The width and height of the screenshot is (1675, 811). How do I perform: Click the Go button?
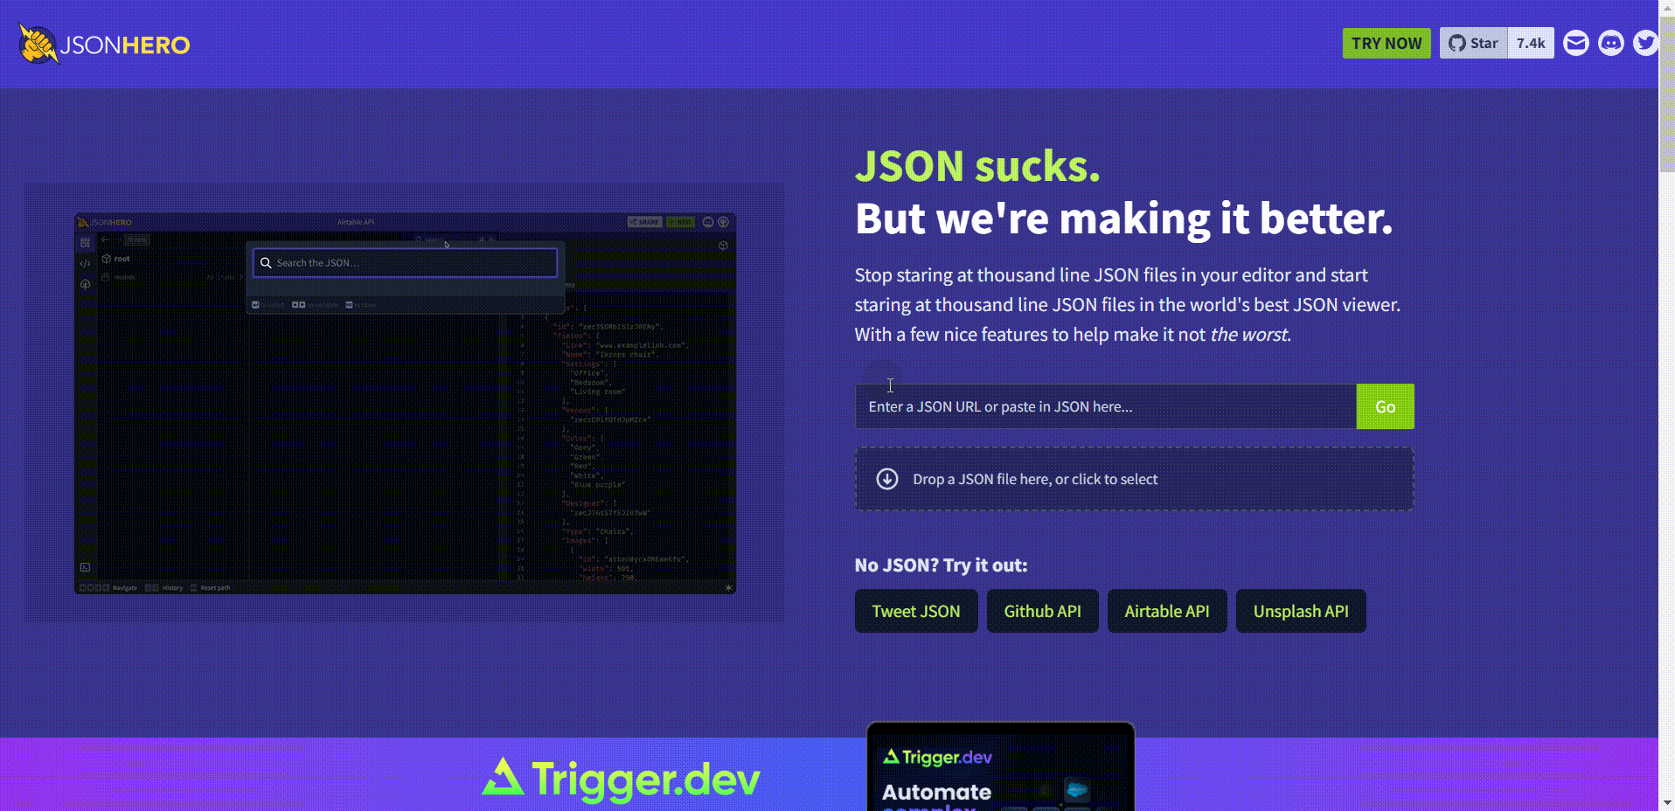tap(1385, 406)
